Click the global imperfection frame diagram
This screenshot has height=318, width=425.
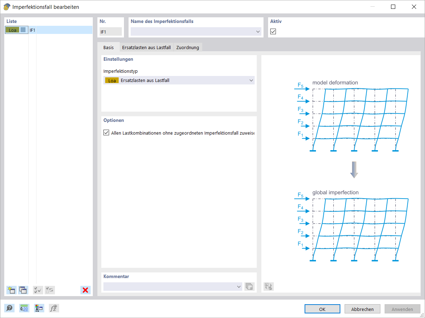tap(351, 226)
